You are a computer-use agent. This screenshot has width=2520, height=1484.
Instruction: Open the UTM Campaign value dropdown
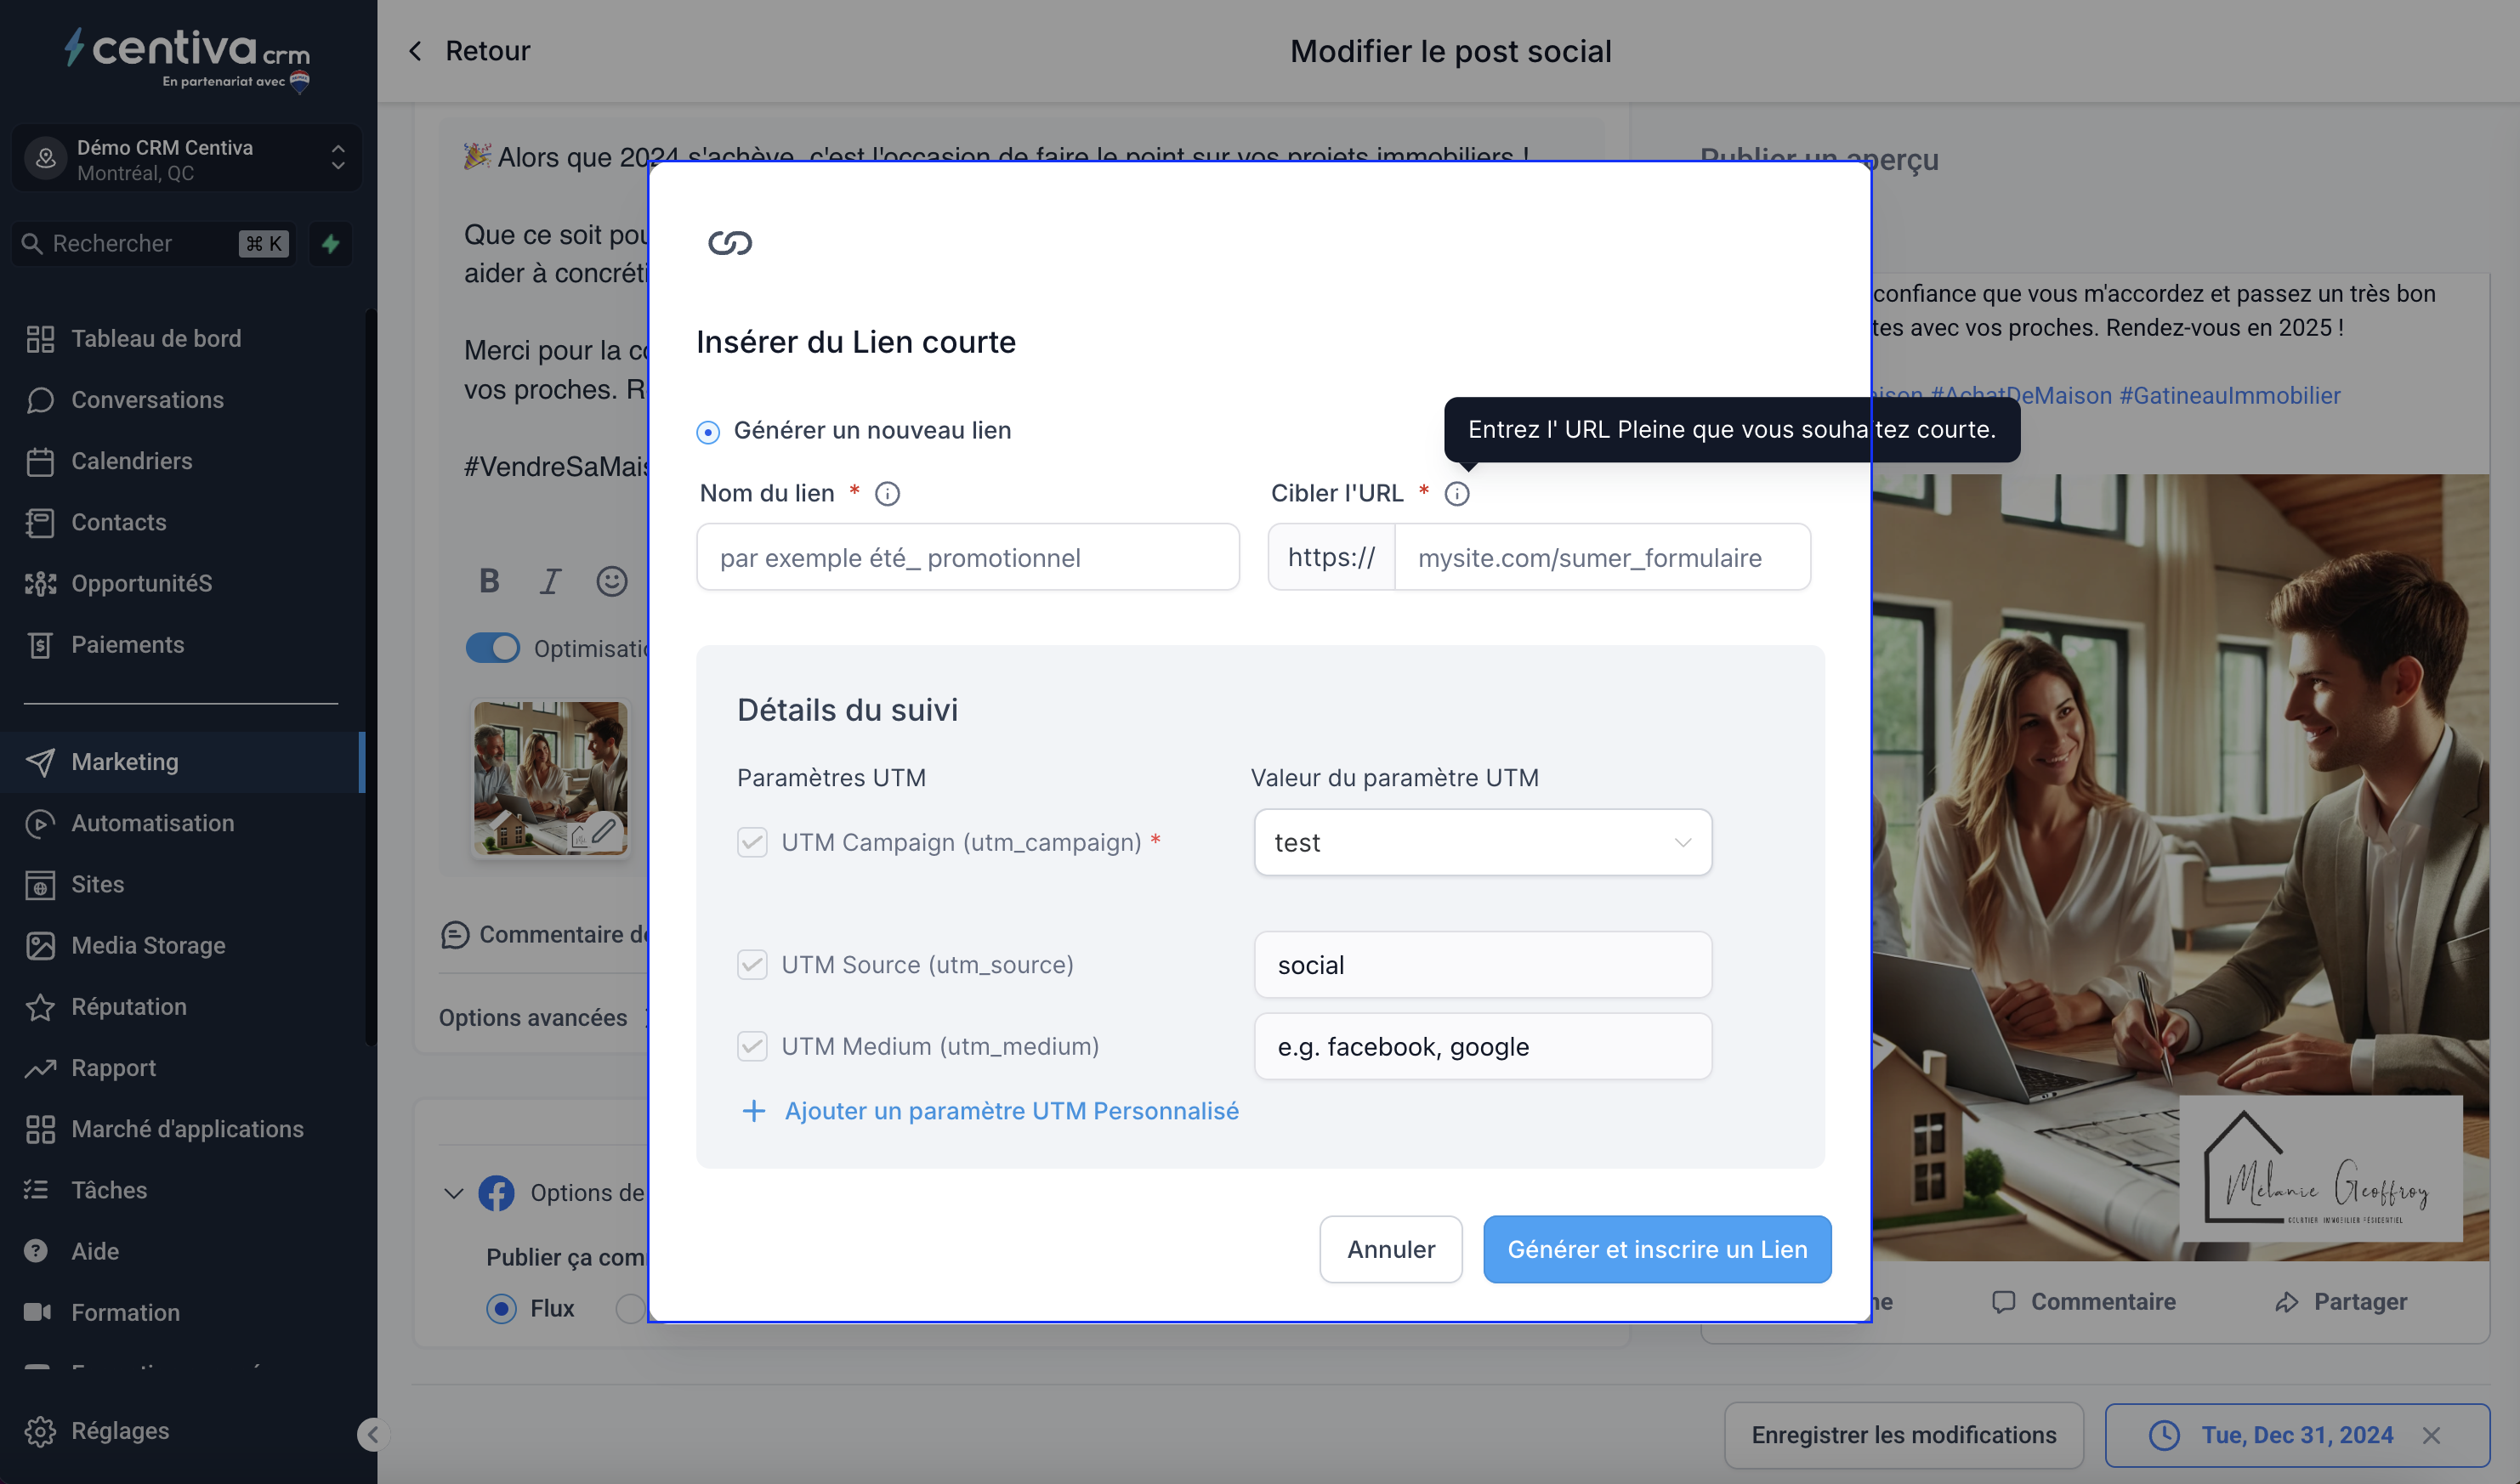tap(1482, 843)
